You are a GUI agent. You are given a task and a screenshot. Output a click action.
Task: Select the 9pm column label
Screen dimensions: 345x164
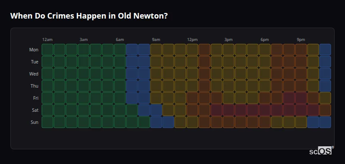(x=301, y=40)
